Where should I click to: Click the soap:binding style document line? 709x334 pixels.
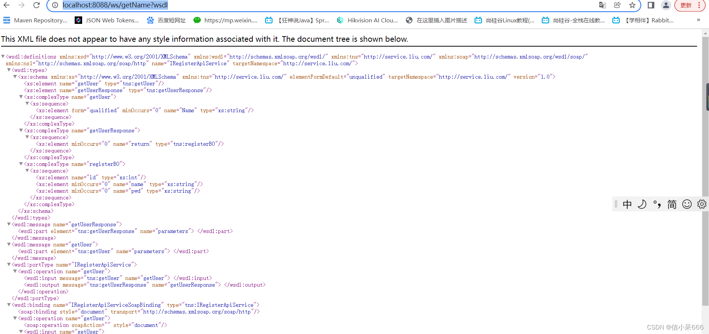[139, 312]
